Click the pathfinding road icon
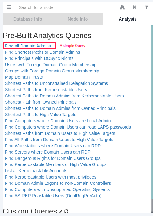 click(x=122, y=7)
